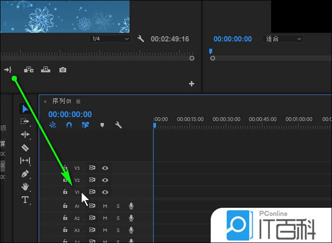
Task: Toggle sync lock on V3 track
Action: click(92, 168)
